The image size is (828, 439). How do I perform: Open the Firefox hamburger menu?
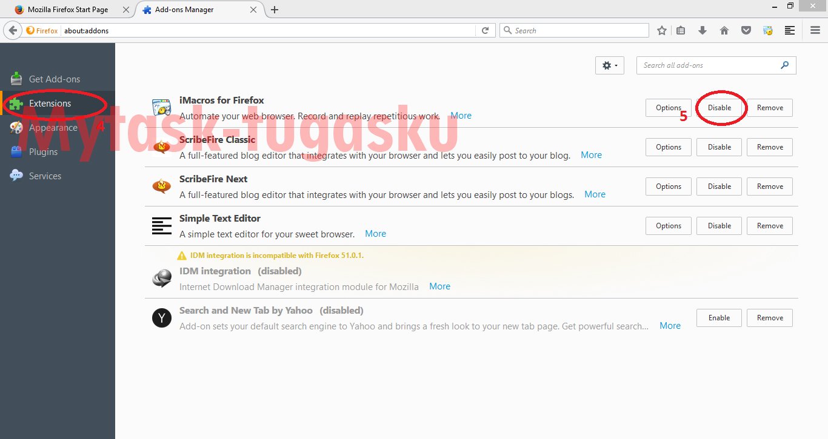[815, 30]
